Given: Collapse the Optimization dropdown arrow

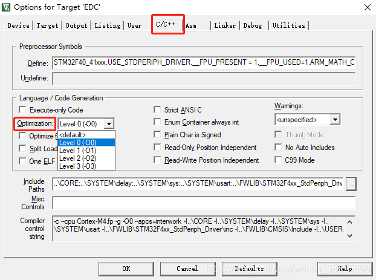Looking at the screenshot, I should pyautogui.click(x=109, y=123).
